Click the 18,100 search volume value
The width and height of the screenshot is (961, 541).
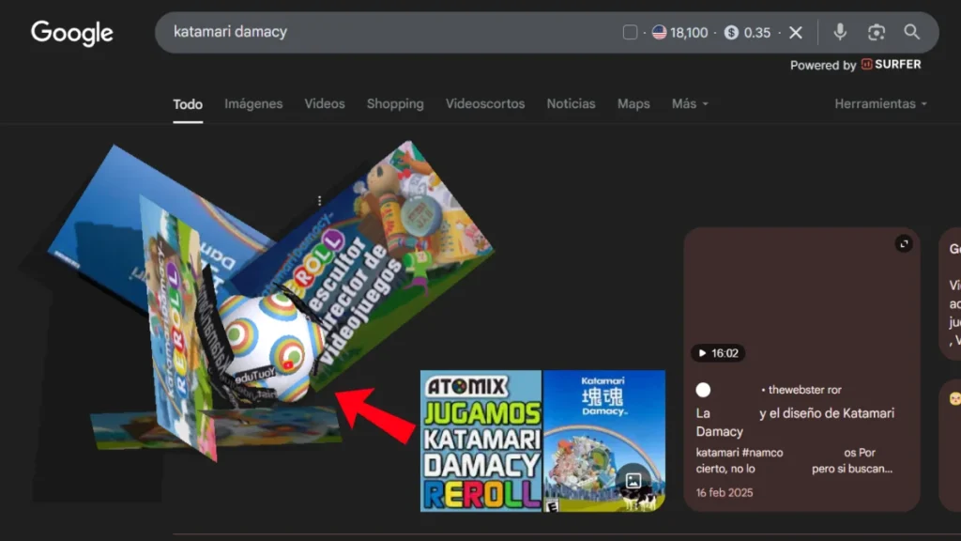tap(689, 33)
